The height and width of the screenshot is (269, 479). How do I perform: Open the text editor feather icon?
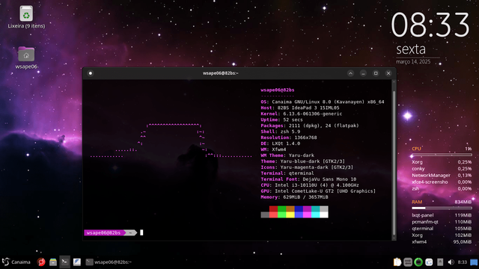76,262
